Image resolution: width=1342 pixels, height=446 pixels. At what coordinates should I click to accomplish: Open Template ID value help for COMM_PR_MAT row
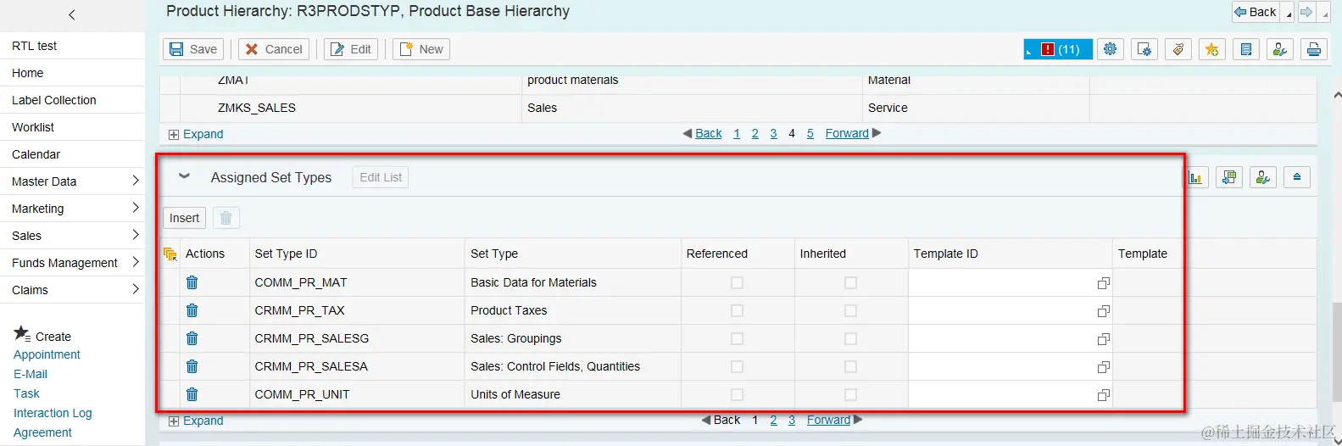tap(1103, 283)
